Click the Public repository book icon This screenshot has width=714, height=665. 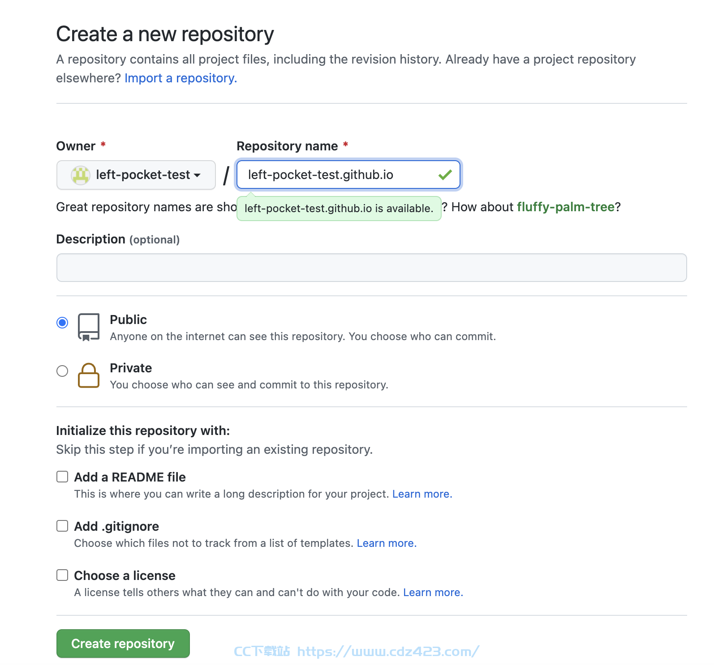click(89, 327)
